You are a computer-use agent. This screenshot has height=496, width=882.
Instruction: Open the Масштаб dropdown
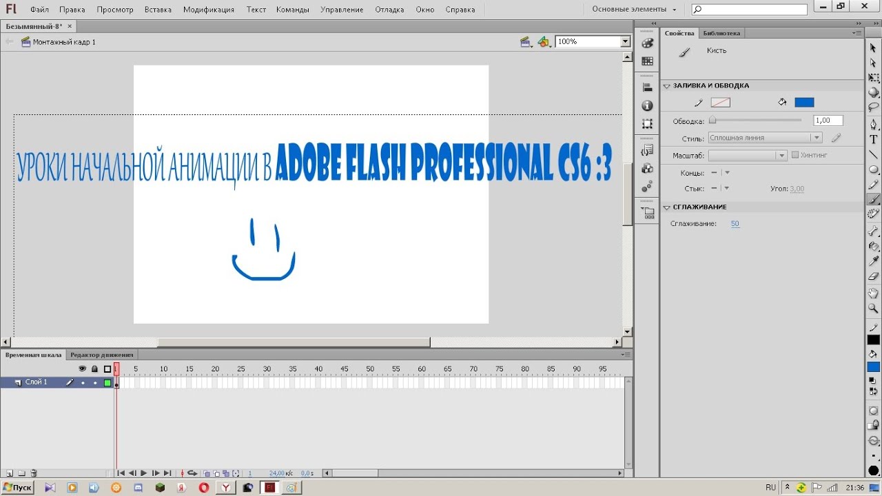[x=748, y=156]
